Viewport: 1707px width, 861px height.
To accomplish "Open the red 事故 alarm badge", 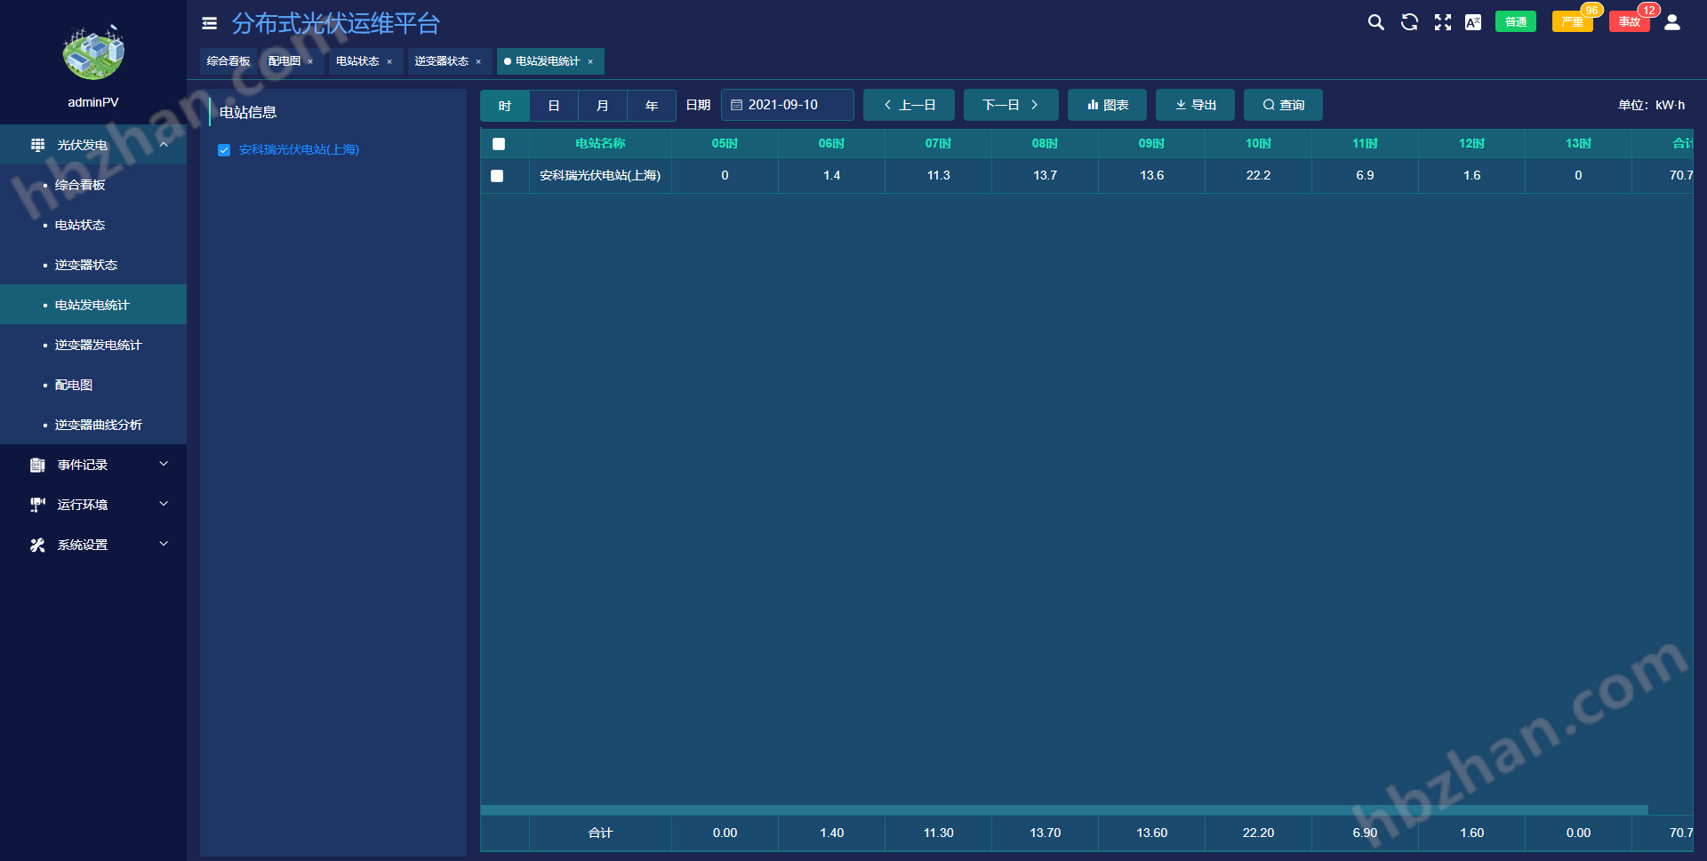I will [x=1629, y=22].
